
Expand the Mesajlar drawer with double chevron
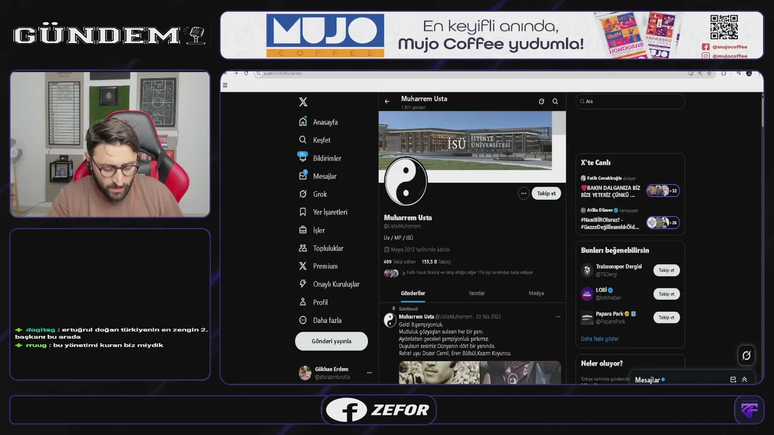[x=744, y=380]
